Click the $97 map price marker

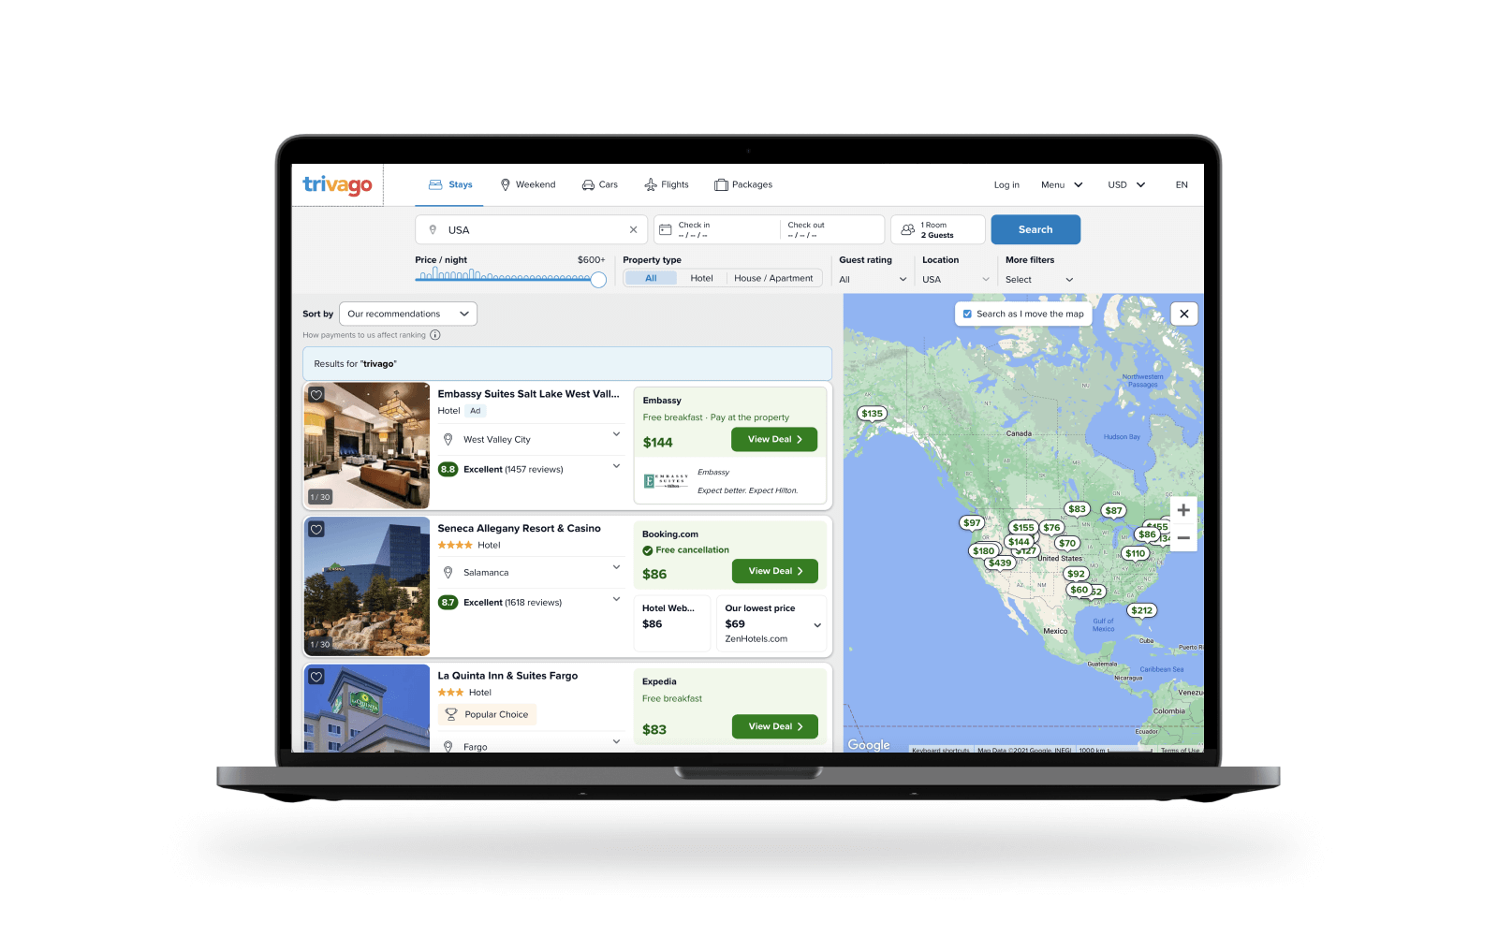972,522
